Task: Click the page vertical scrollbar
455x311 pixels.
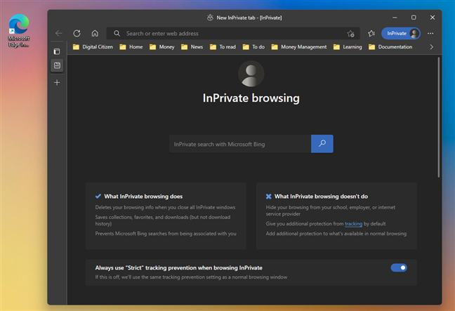Action: tap(438, 117)
